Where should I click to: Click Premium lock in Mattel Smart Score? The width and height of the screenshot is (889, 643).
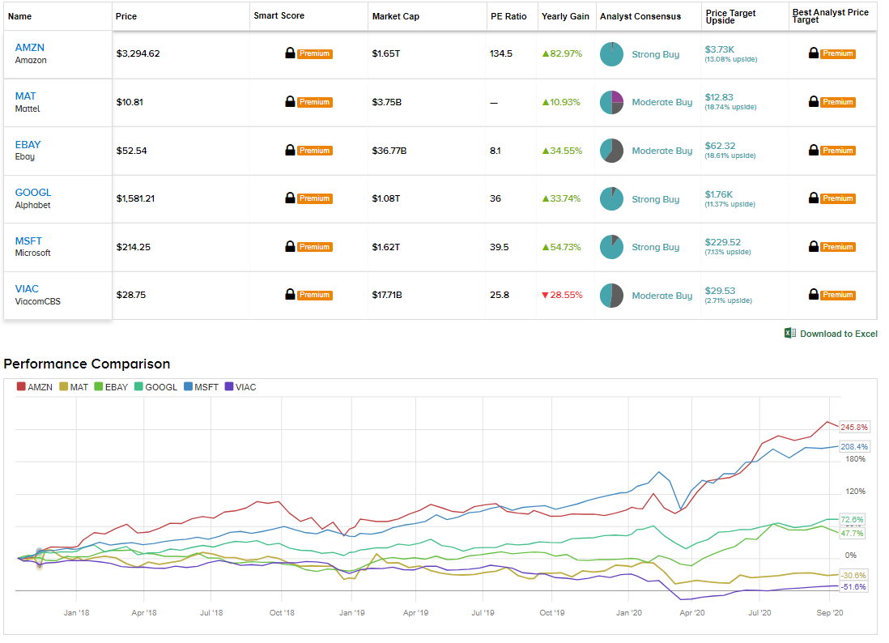[308, 102]
